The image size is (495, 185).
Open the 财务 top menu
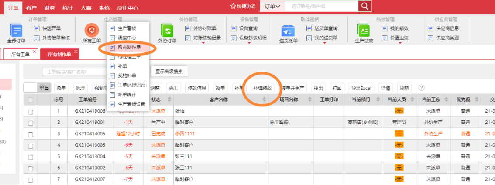(x=49, y=8)
